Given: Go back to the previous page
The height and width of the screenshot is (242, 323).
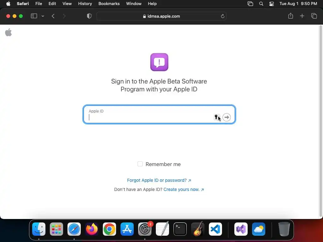Looking at the screenshot, I should pos(53,16).
